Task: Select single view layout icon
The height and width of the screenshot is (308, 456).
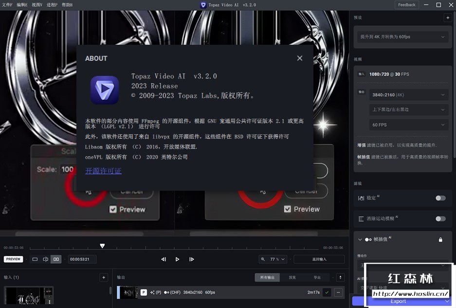Action: 35,259
